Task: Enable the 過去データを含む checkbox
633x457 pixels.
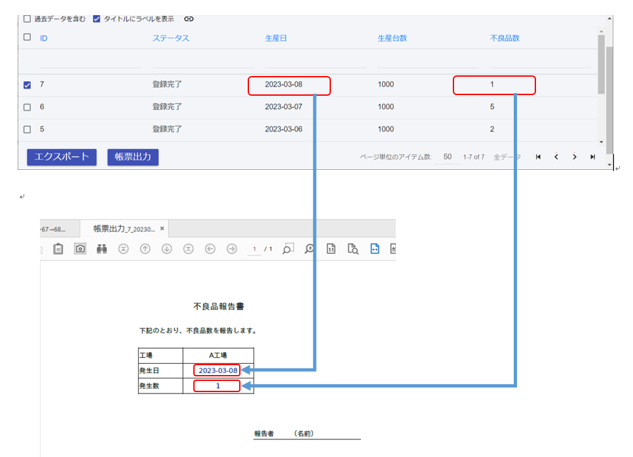Action: point(27,19)
